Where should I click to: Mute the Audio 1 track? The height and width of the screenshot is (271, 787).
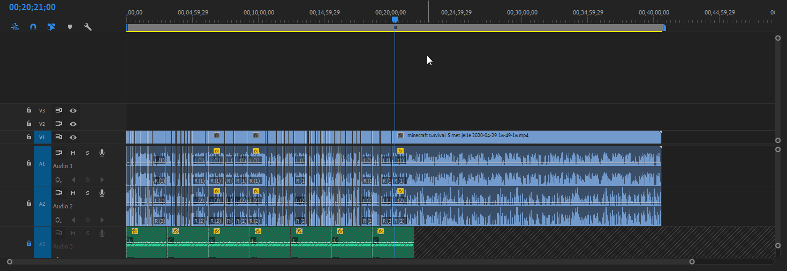(73, 153)
